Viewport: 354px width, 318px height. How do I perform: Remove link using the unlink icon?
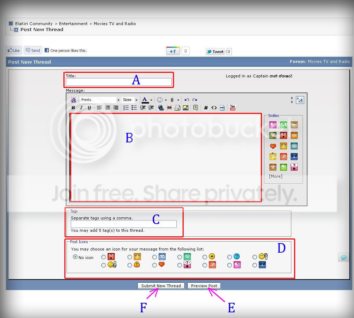click(169, 108)
